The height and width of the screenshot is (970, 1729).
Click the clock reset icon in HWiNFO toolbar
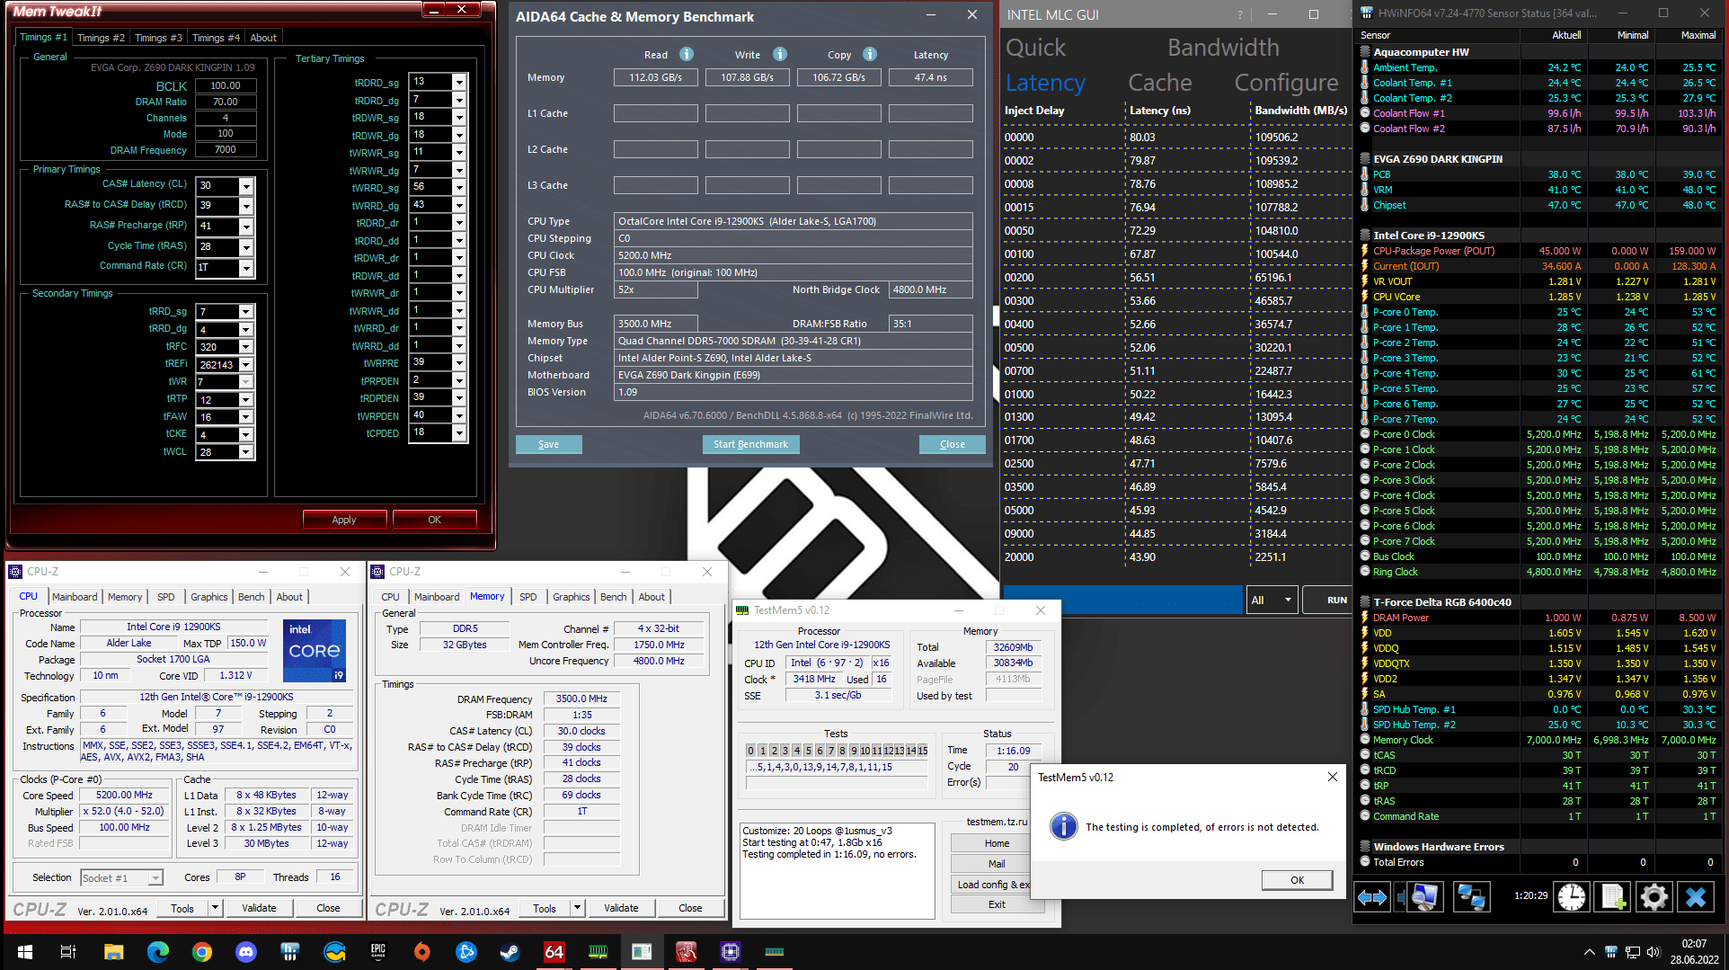tap(1572, 896)
